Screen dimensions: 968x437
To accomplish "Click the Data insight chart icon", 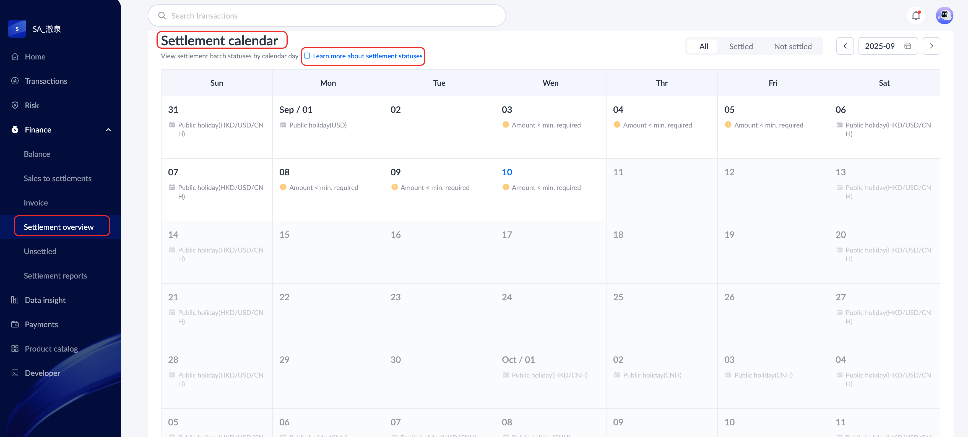I will [15, 300].
